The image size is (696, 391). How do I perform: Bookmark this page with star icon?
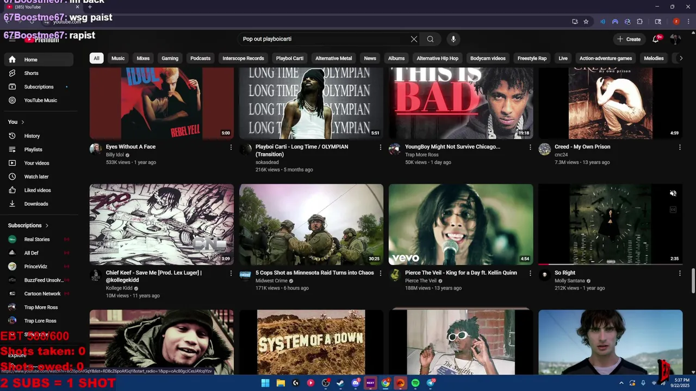(x=586, y=22)
